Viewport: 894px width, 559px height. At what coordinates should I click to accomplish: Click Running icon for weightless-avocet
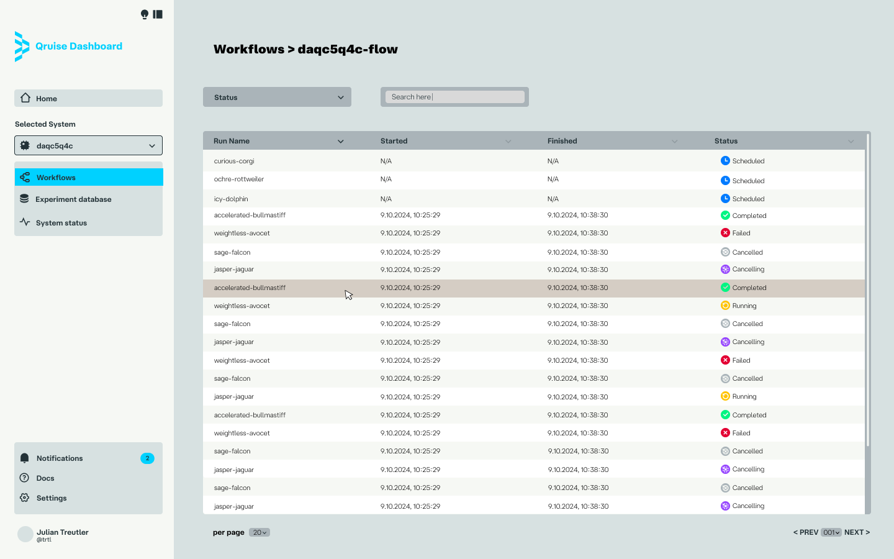tap(725, 306)
